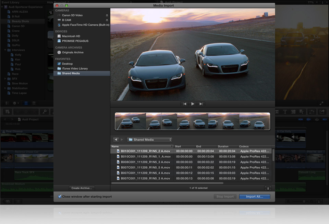Enter full-screen viewer via arrows icon
The height and width of the screenshot is (224, 329).
pos(321,103)
